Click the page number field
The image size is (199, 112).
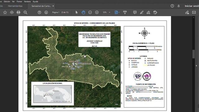[x=56, y=12]
